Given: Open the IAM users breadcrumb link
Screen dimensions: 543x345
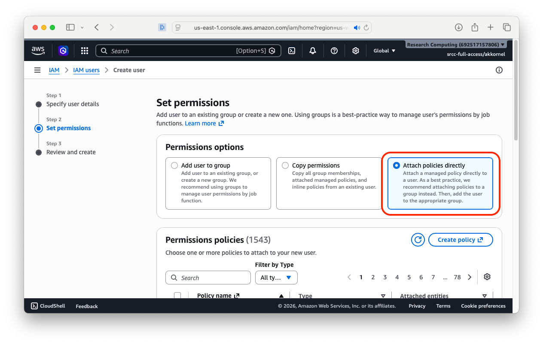Looking at the screenshot, I should [86, 70].
